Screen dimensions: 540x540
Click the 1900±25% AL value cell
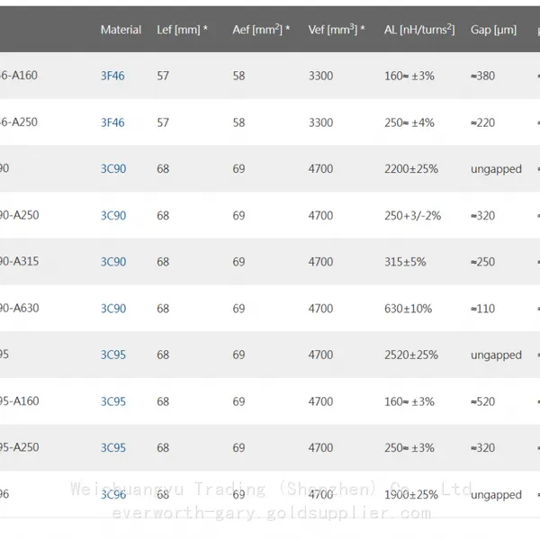click(x=411, y=494)
